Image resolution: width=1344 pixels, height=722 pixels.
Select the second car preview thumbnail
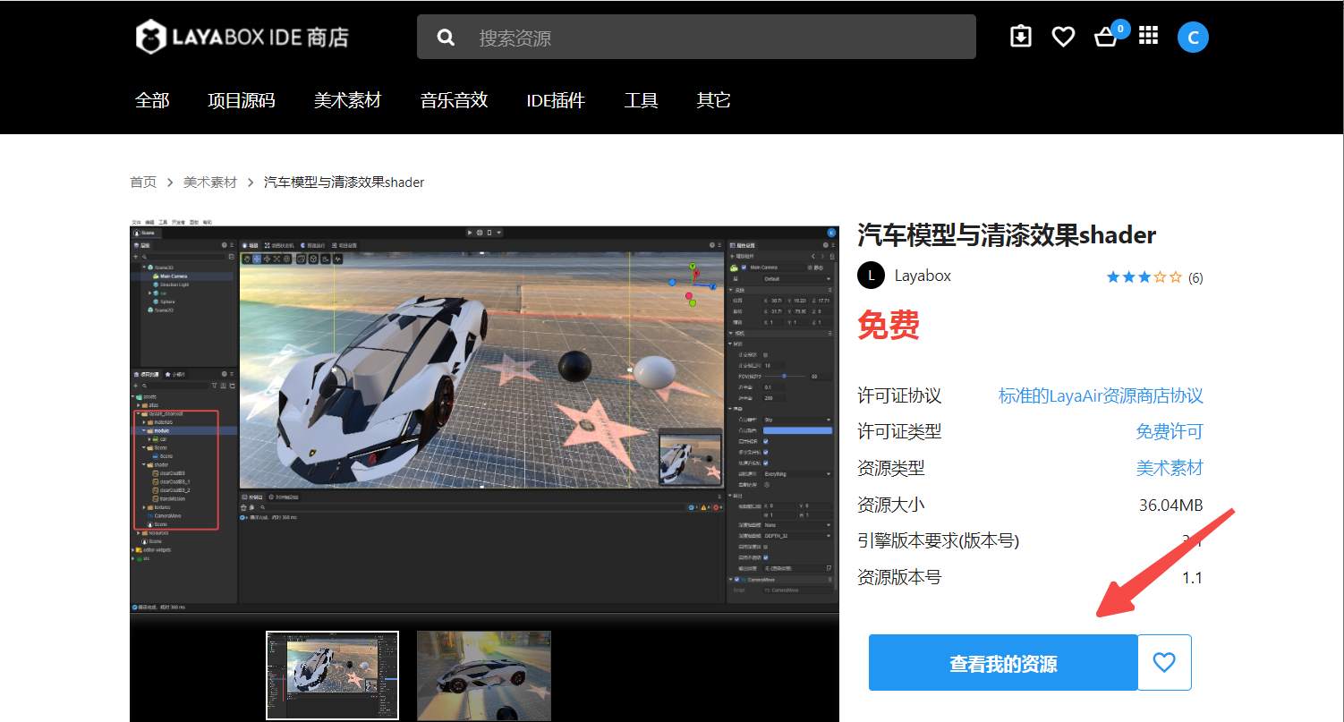click(x=484, y=675)
